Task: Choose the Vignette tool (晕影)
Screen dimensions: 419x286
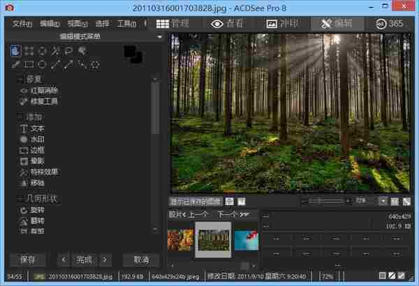Action: [x=36, y=161]
